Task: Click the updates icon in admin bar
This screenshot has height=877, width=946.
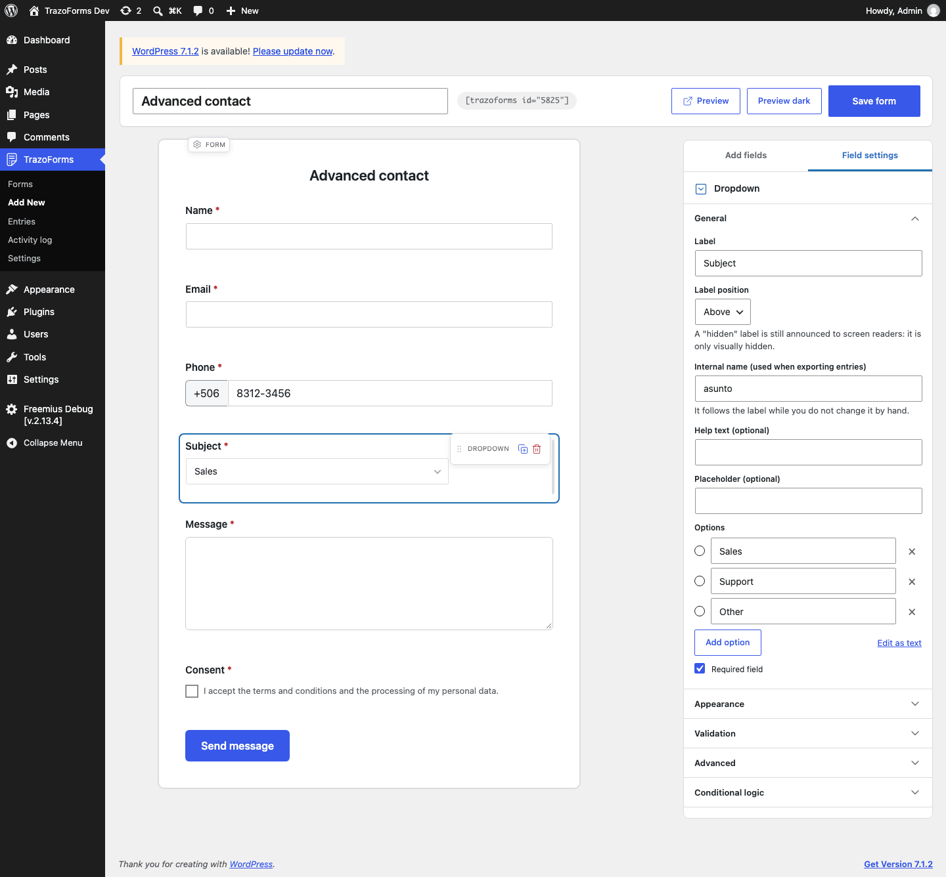Action: [x=125, y=11]
